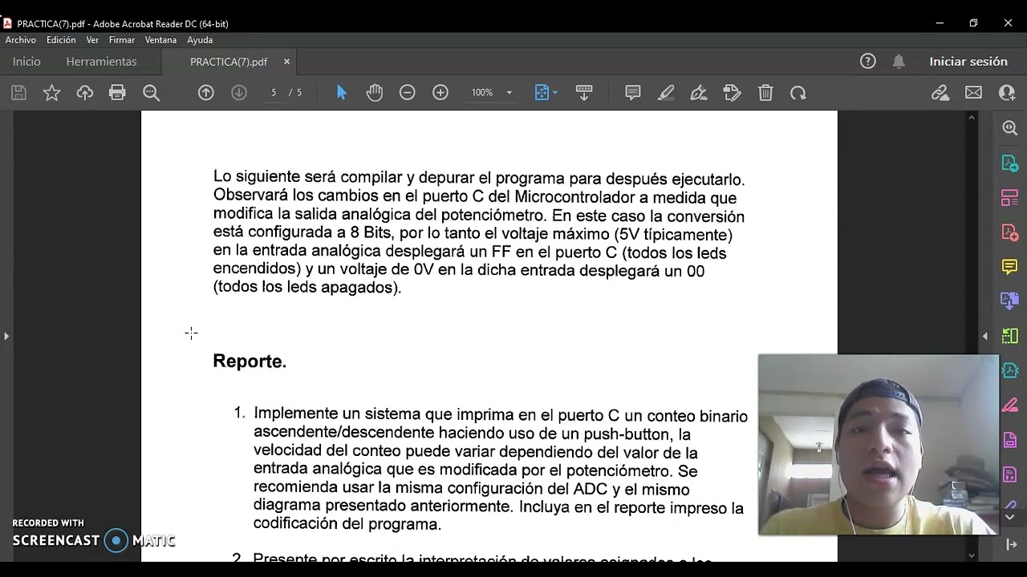Delete page with the trash icon
Viewport: 1027px width, 577px height.
[x=765, y=93]
